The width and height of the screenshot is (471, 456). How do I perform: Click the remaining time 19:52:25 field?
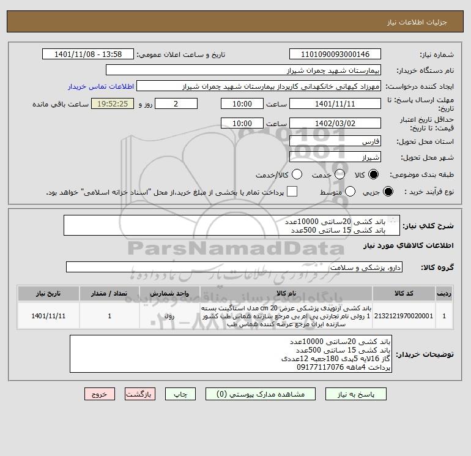coord(113,103)
